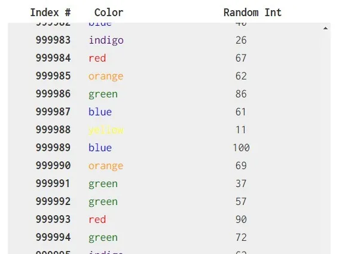This screenshot has width=339, height=254.
Task: Click the value 11 in the yellow row
Action: click(240, 130)
